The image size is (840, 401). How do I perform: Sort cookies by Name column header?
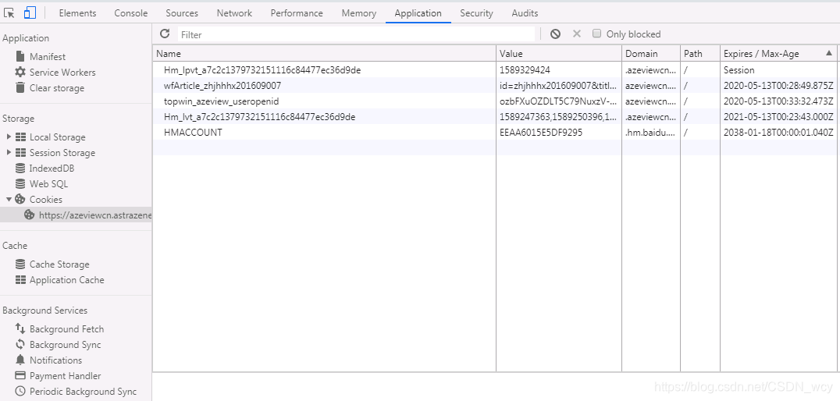click(324, 54)
